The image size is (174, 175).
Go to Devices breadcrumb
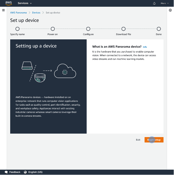coord(36,13)
